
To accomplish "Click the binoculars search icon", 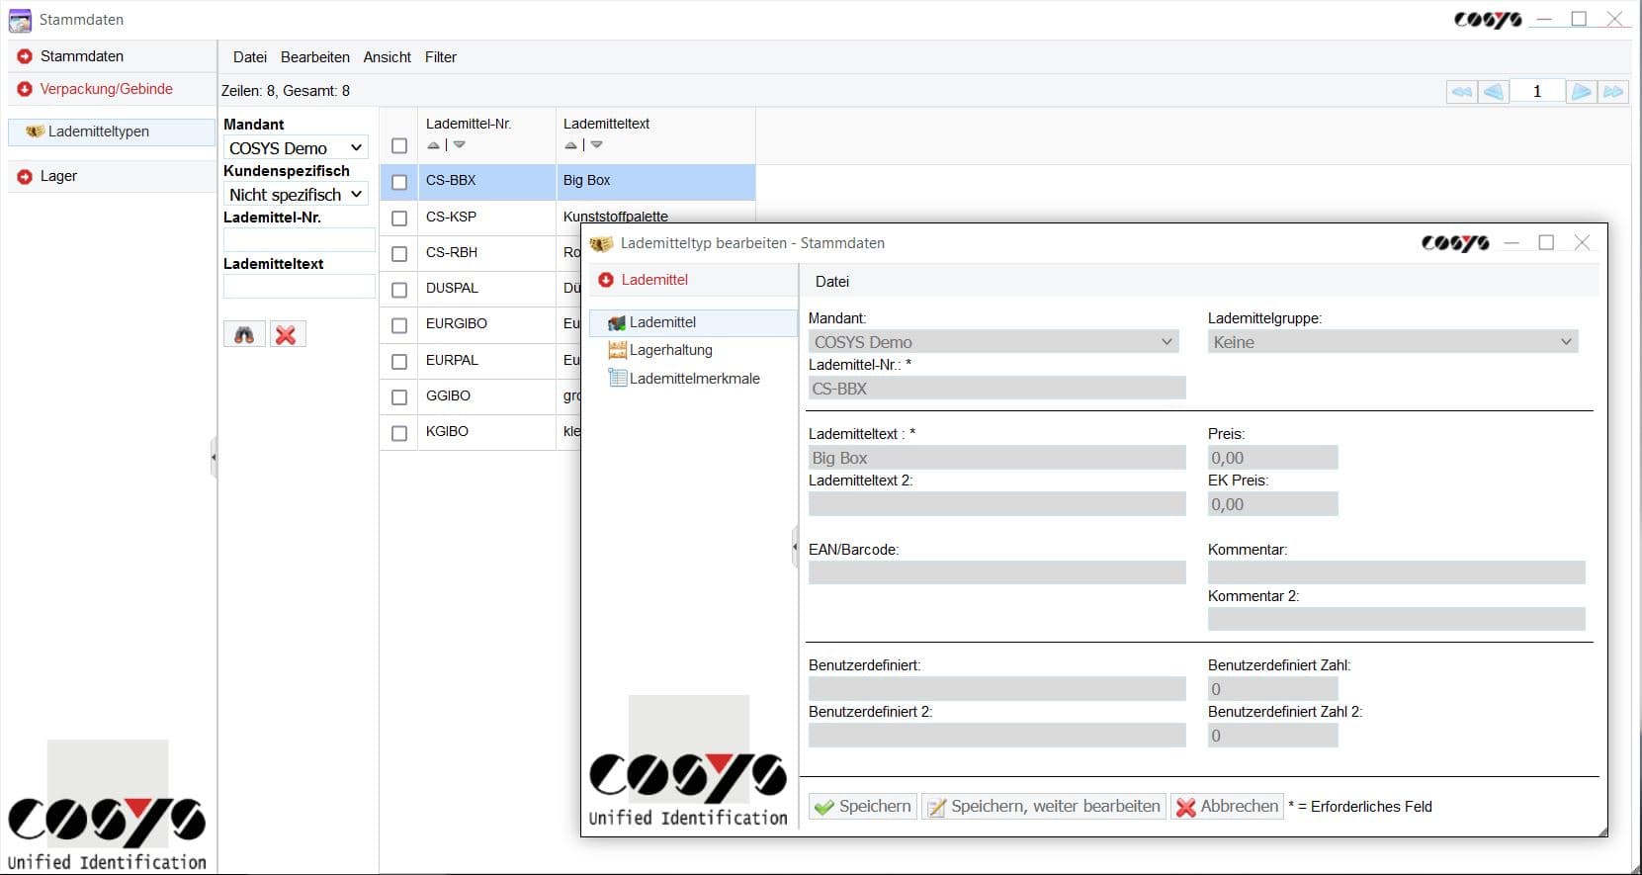I will click(244, 335).
